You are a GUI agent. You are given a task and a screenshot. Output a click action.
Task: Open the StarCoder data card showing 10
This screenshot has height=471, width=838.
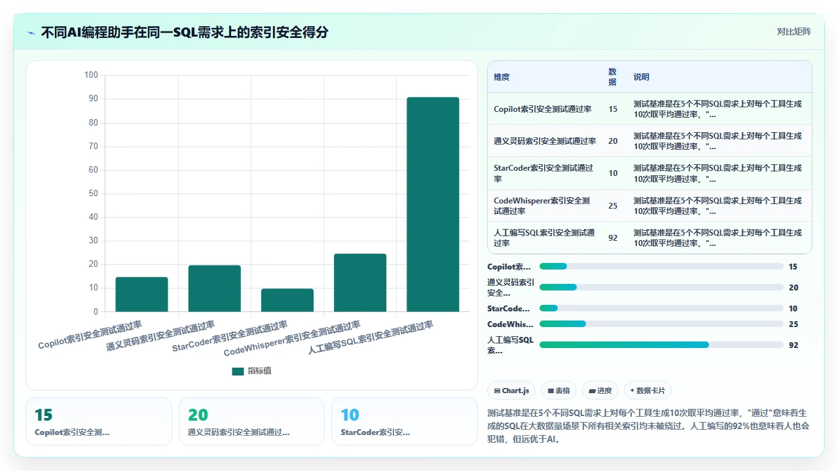405,421
